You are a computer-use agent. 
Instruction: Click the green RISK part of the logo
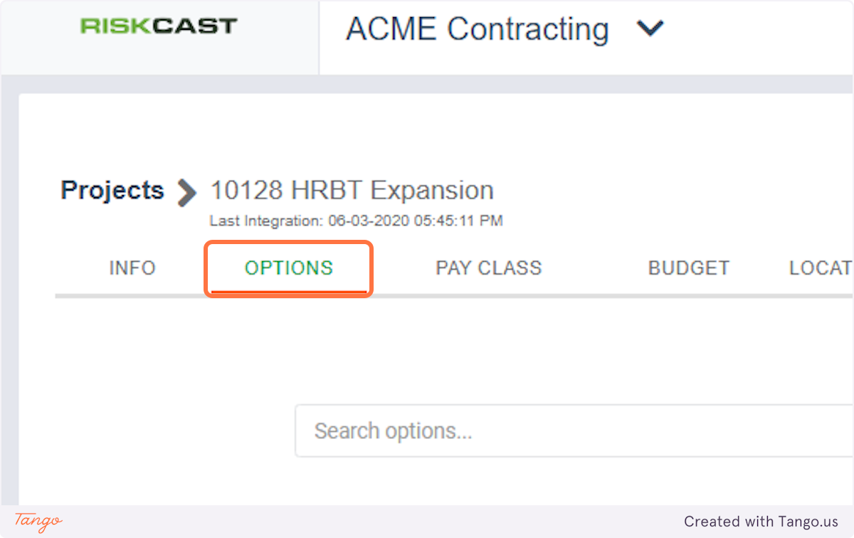[115, 27]
